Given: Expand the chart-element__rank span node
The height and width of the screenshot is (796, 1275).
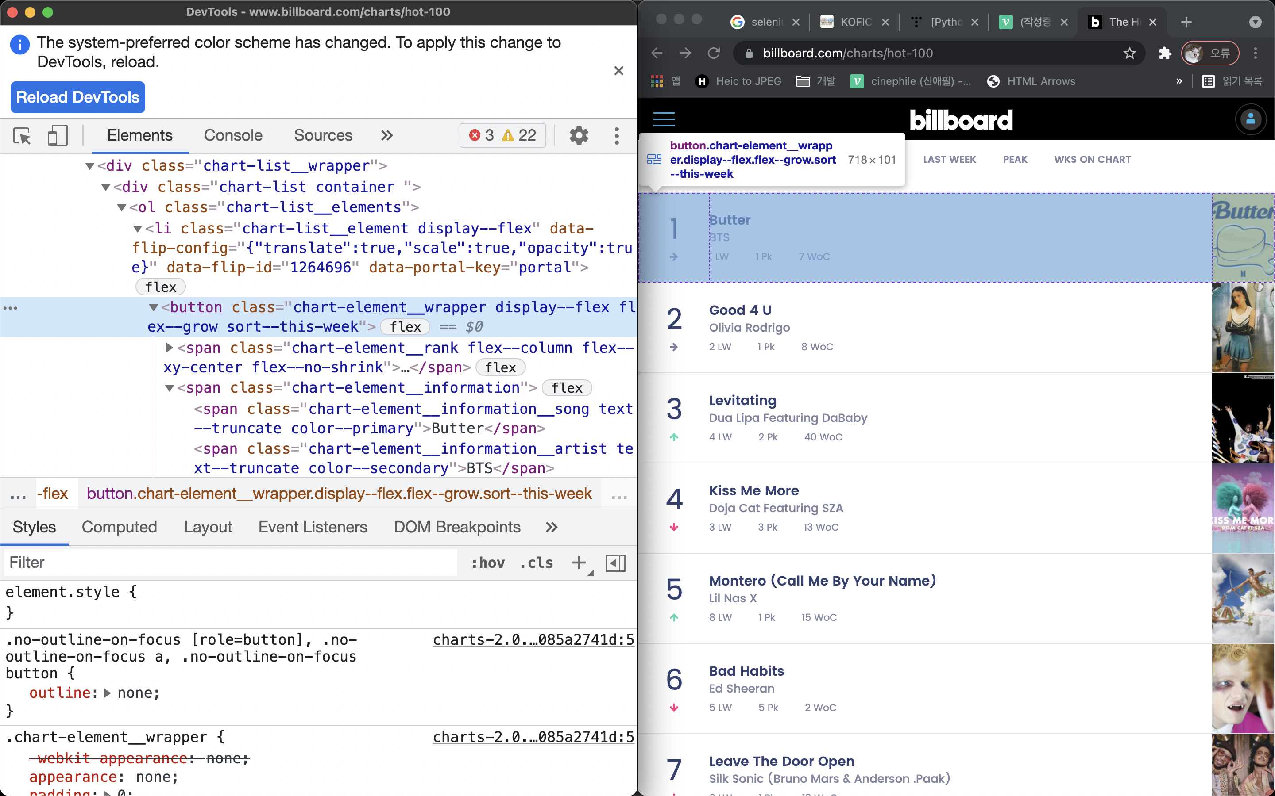Looking at the screenshot, I should (x=169, y=348).
